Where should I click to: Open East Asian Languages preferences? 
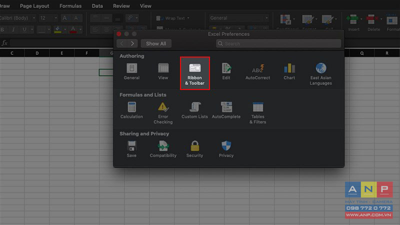pos(320,74)
